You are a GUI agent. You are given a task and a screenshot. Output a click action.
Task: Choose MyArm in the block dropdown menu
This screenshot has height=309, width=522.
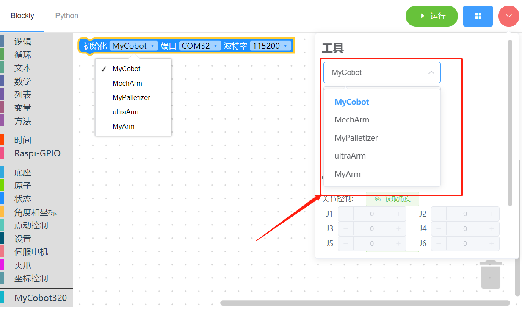(133, 126)
